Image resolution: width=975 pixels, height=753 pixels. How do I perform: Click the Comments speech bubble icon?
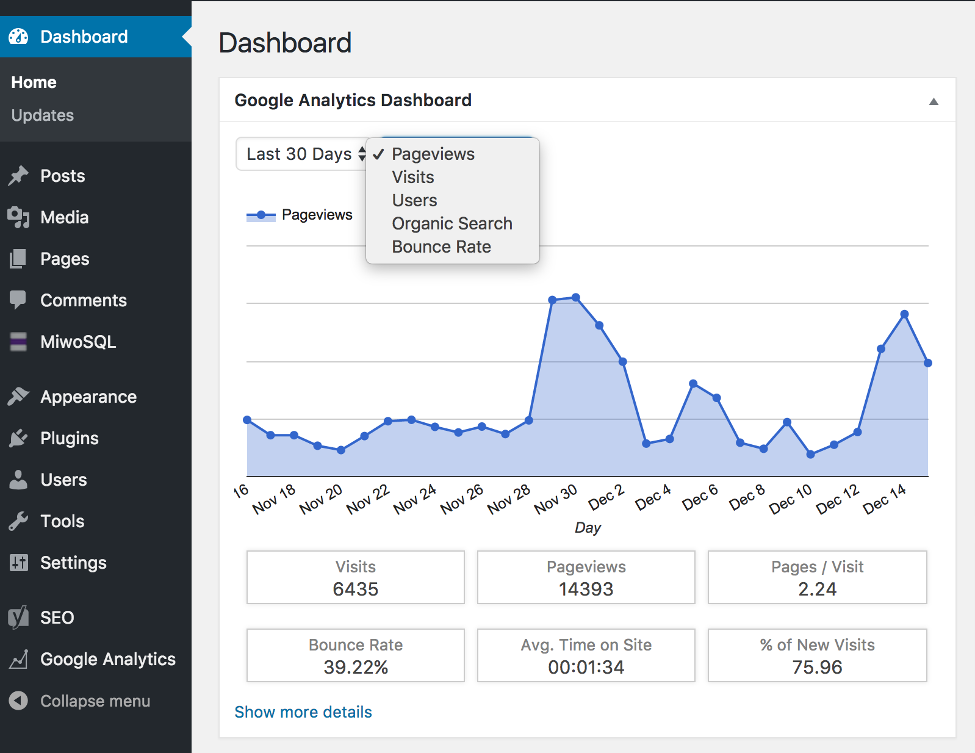coord(18,300)
